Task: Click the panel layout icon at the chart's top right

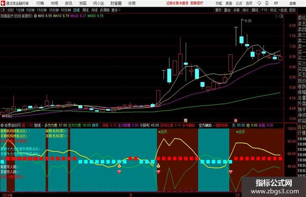Action: pos(281,16)
